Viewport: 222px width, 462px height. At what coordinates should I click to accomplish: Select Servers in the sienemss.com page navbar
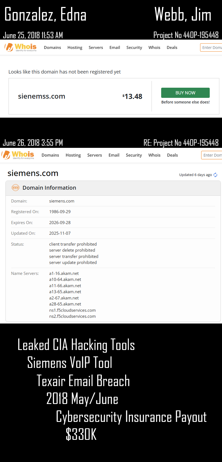[96, 47]
